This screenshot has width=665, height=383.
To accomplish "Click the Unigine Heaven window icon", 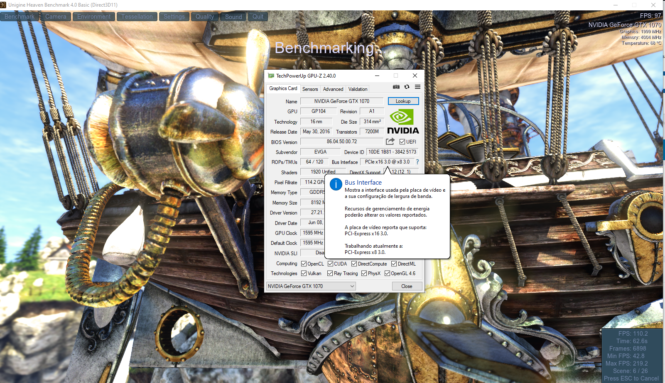I will [x=3, y=5].
